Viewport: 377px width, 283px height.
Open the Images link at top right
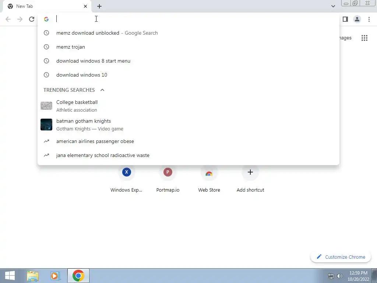click(x=345, y=38)
